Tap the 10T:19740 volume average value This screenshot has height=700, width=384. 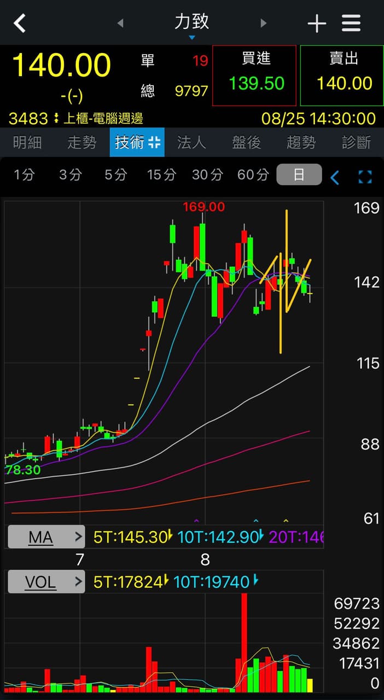point(216,582)
